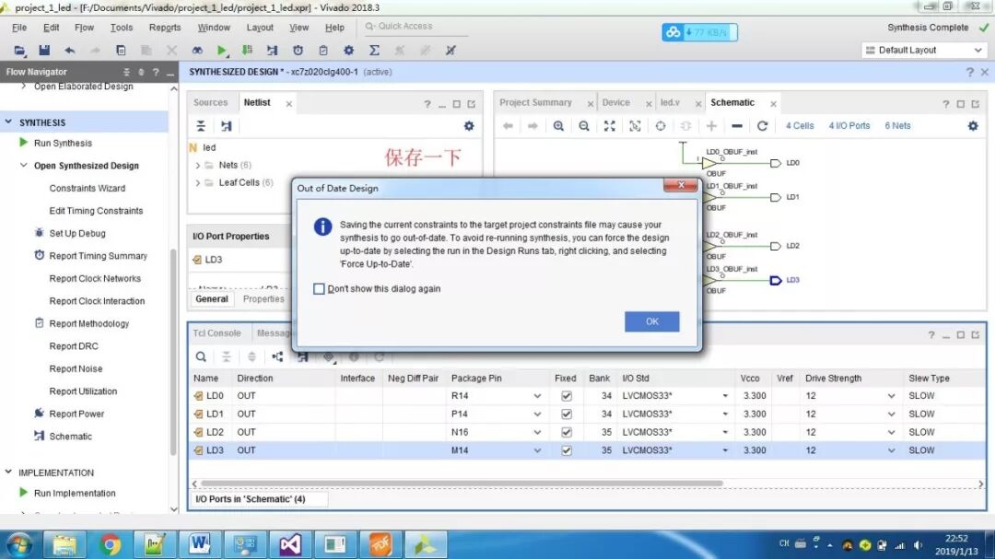Click the Quick Access search field

pos(415,27)
